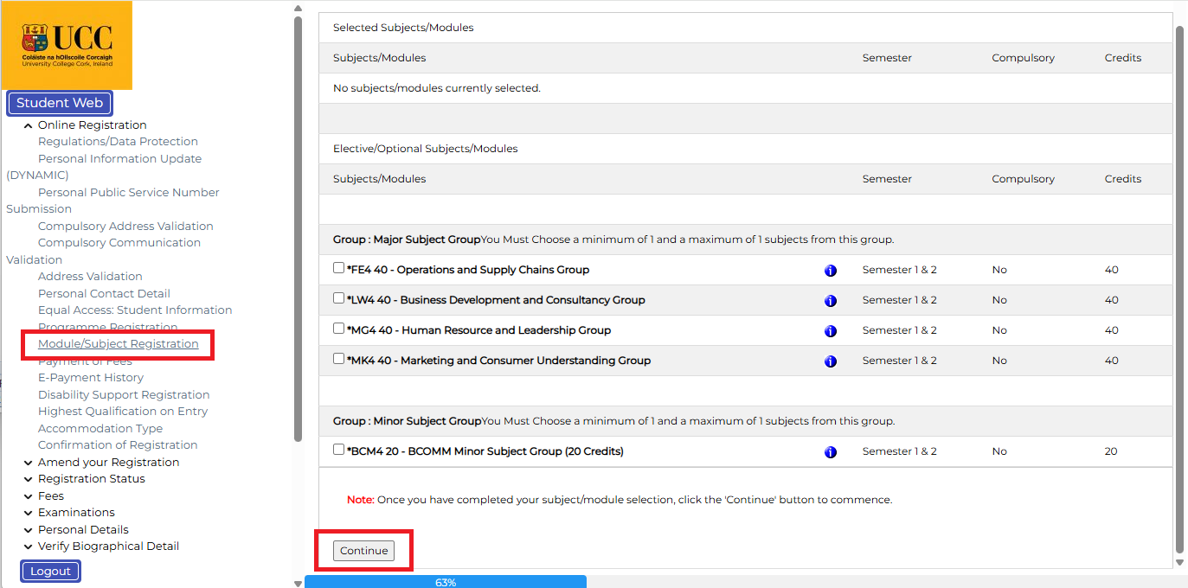Go to Compulsory Address Validation
The width and height of the screenshot is (1188, 588).
click(x=125, y=227)
